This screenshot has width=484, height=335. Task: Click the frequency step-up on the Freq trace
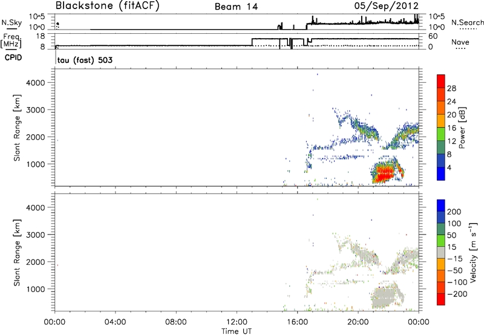point(252,42)
